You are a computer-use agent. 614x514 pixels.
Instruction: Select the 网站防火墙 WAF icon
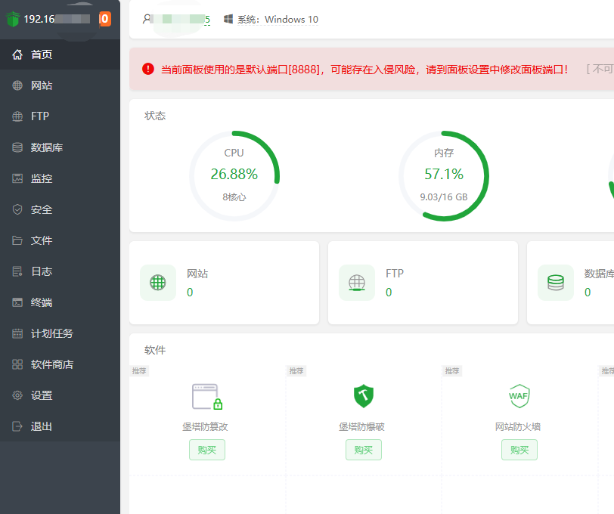519,395
